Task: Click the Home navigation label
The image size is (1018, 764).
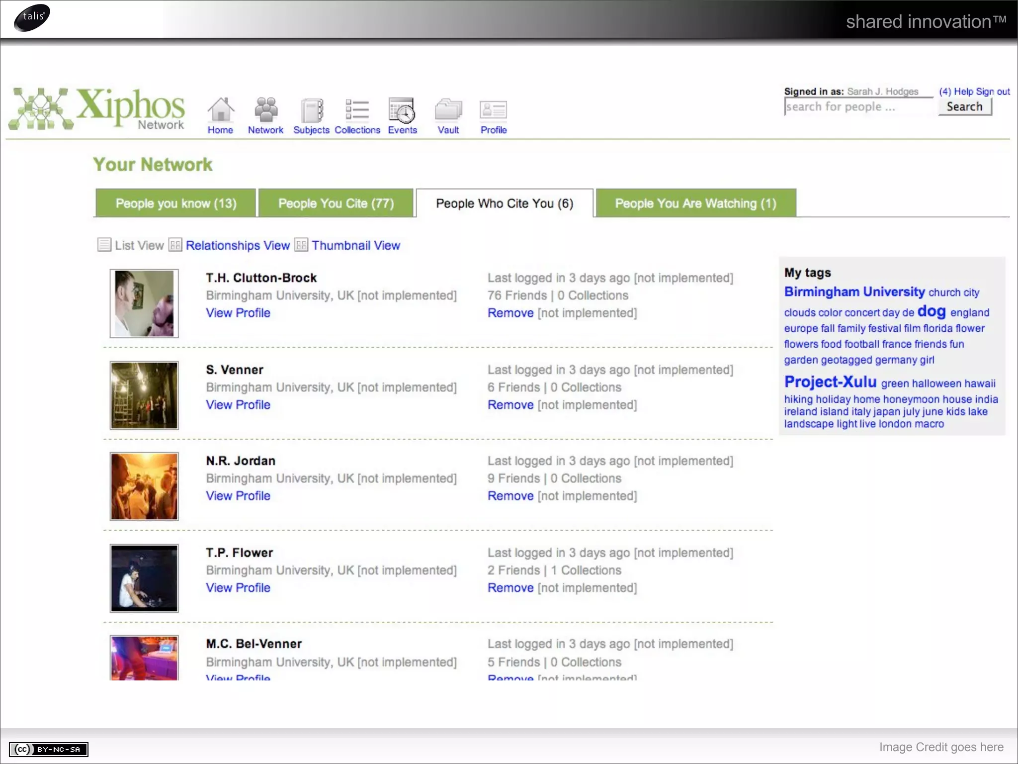Action: [220, 130]
